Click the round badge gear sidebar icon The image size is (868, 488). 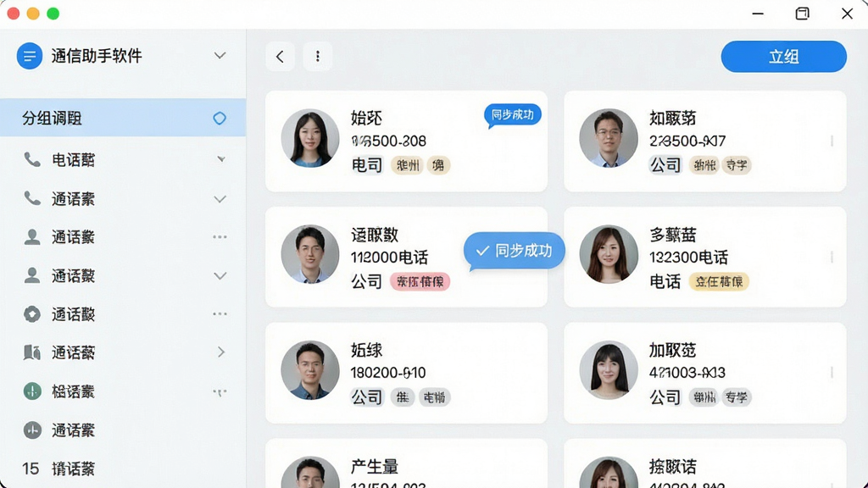(32, 314)
